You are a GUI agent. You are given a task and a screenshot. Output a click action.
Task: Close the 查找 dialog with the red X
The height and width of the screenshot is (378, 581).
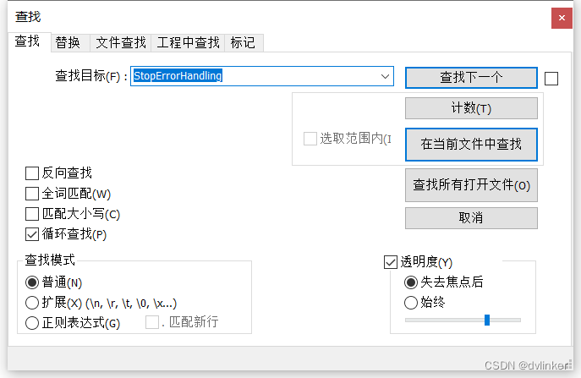click(x=562, y=18)
